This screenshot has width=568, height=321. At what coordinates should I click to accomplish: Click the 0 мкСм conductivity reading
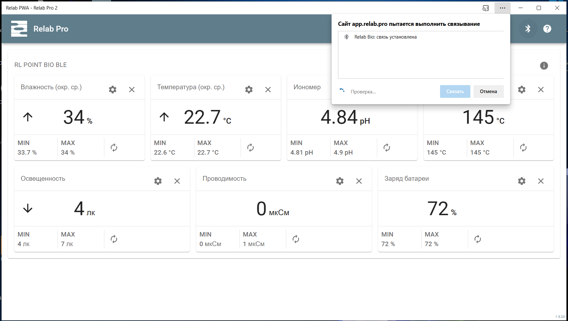tap(273, 208)
